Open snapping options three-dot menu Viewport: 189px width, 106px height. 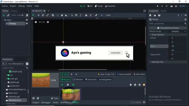tap(81, 15)
